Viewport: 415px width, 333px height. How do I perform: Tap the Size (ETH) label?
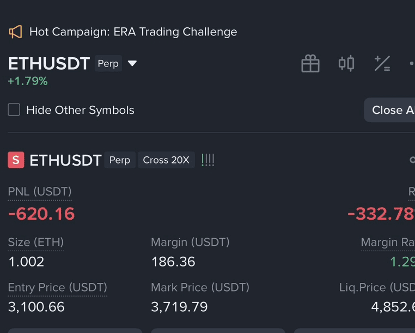36,242
